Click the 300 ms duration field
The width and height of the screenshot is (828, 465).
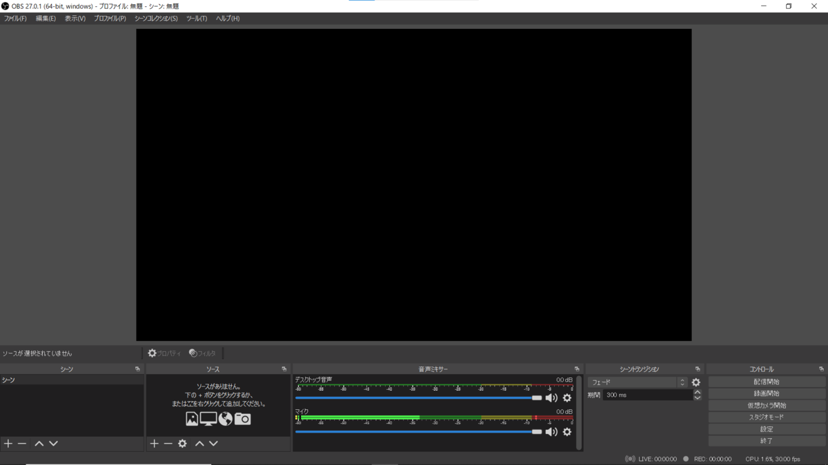[x=647, y=395]
